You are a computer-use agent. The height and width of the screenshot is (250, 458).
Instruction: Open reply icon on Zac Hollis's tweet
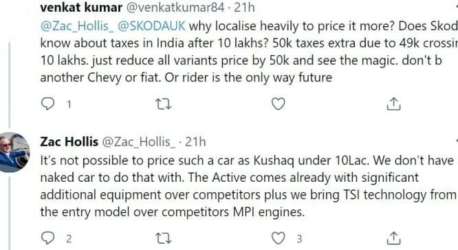point(47,238)
